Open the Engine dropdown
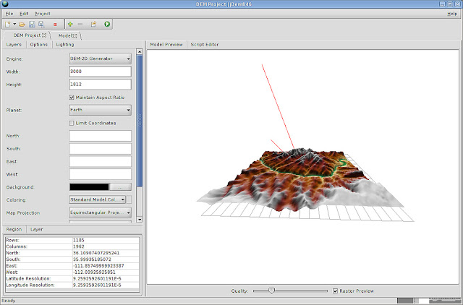Screen dimensions: 463x305 [x=100, y=59]
